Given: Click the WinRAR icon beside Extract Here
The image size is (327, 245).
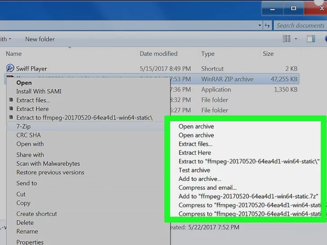Looking at the screenshot, I should [x=11, y=108].
